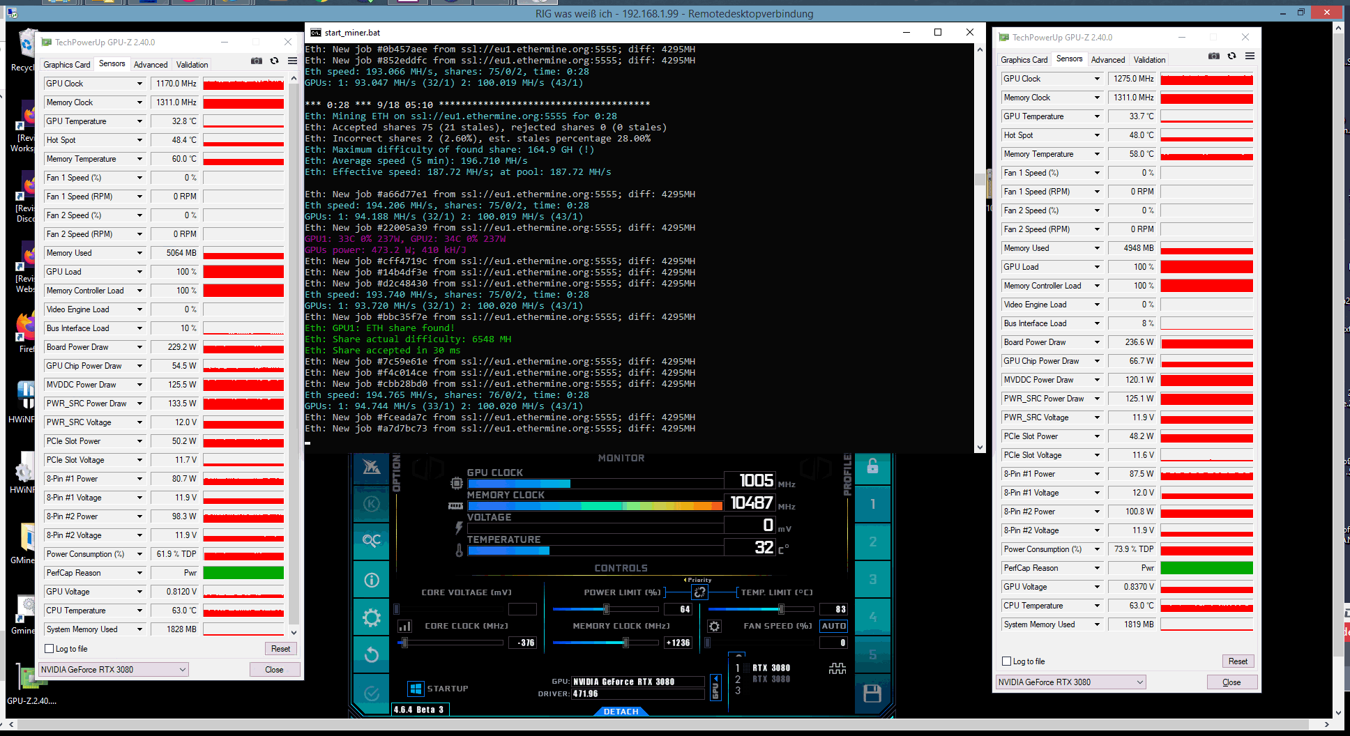Viewport: 1350px width, 736px height.
Task: Open GPU selector combo box in right GPU-Z
Action: 1071,682
